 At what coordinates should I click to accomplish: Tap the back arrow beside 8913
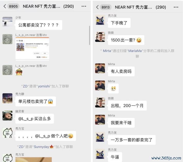tap(97, 7)
